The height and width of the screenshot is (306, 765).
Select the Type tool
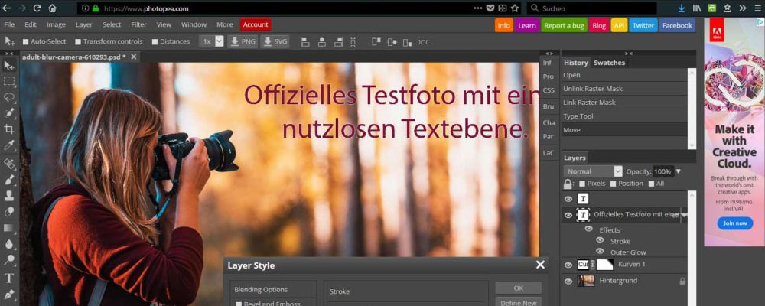point(9,278)
